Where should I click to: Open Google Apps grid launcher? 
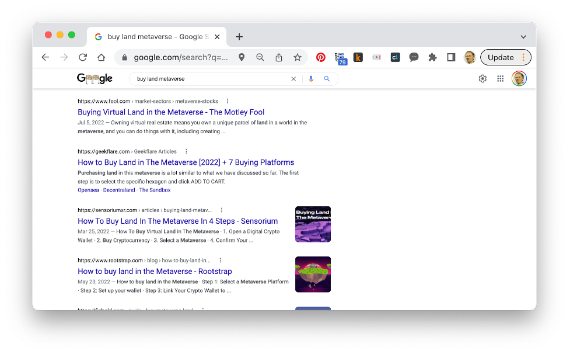coord(500,79)
